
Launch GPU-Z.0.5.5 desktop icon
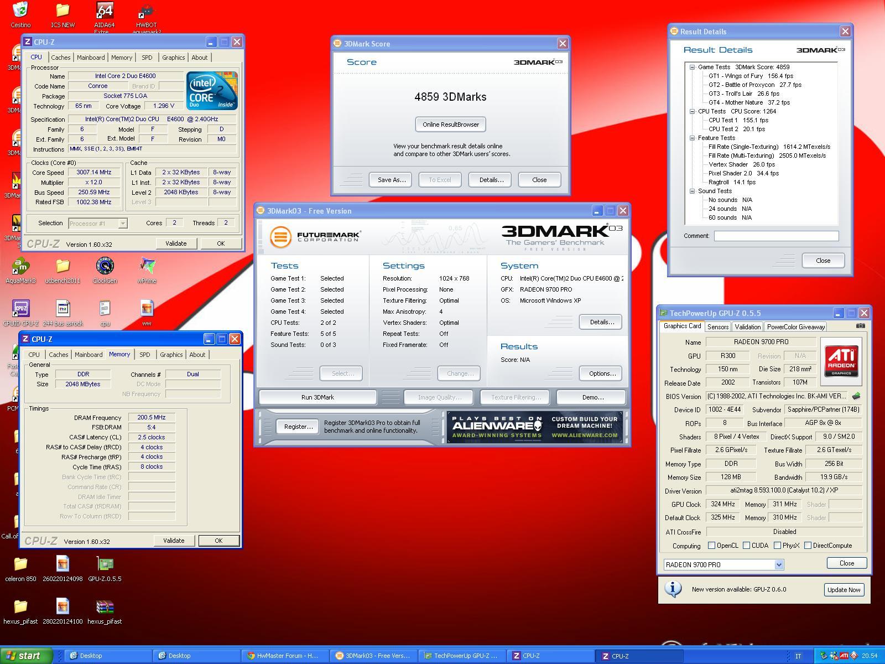105,568
